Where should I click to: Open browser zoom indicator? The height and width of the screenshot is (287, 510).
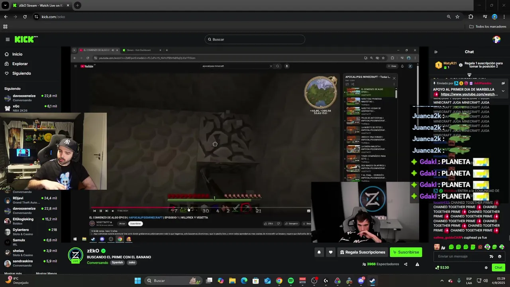click(x=449, y=17)
